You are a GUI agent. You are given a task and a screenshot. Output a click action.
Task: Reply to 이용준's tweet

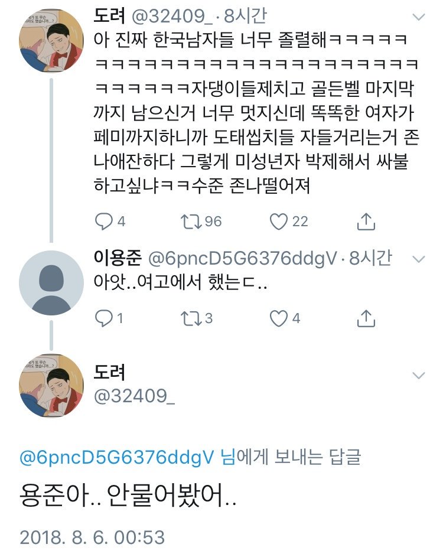104,318
